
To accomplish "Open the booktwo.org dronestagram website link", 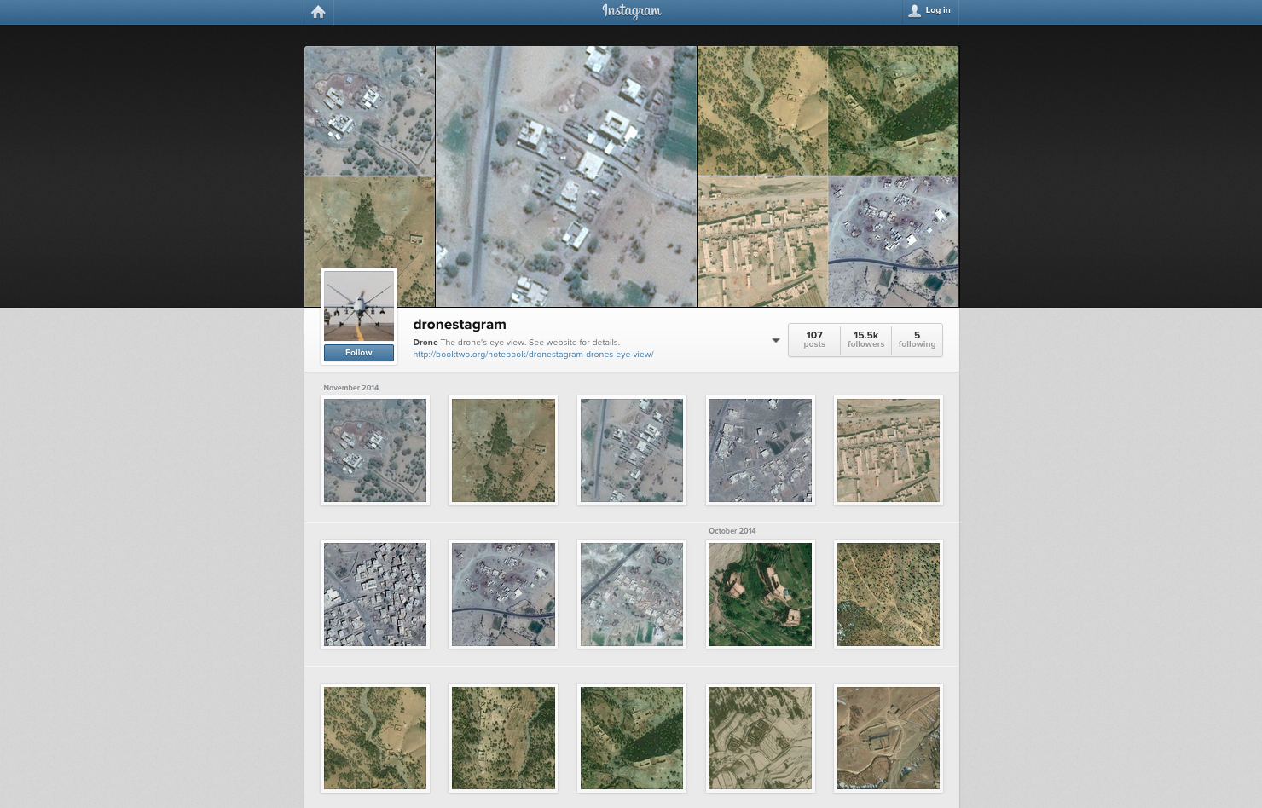I will 533,355.
